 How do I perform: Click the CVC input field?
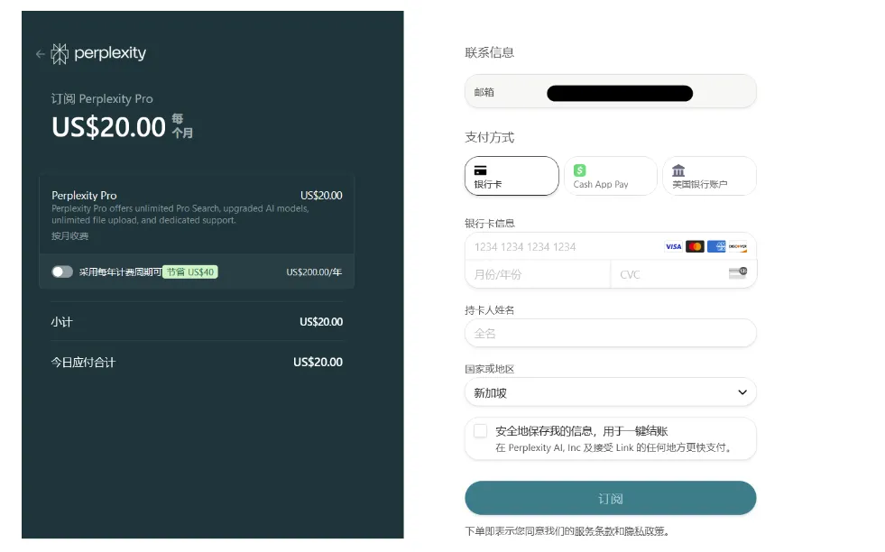click(684, 274)
